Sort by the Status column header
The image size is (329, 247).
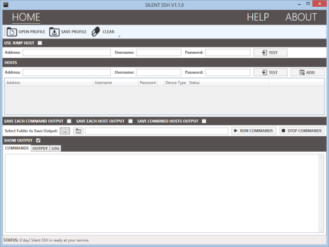[228, 82]
